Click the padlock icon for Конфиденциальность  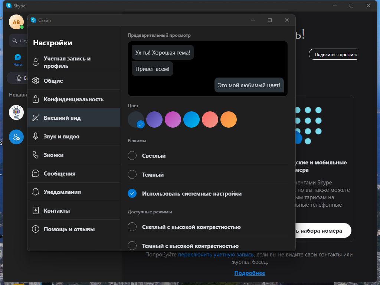[x=36, y=99]
